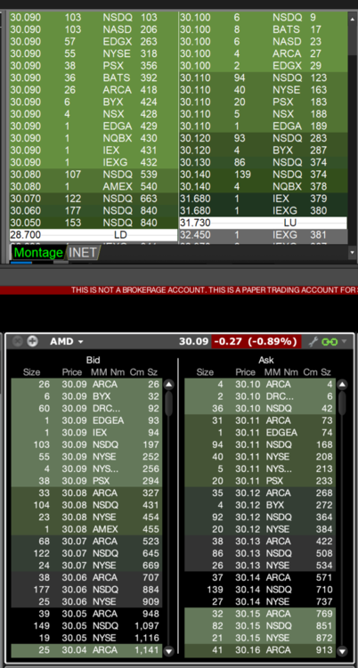The height and width of the screenshot is (668, 358).
Task: Select top panel 30.050 NSDQ 153 row
Action: click(94, 223)
